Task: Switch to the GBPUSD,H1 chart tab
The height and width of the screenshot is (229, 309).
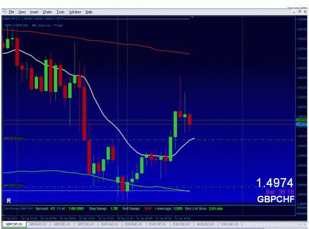Action: 62,224
